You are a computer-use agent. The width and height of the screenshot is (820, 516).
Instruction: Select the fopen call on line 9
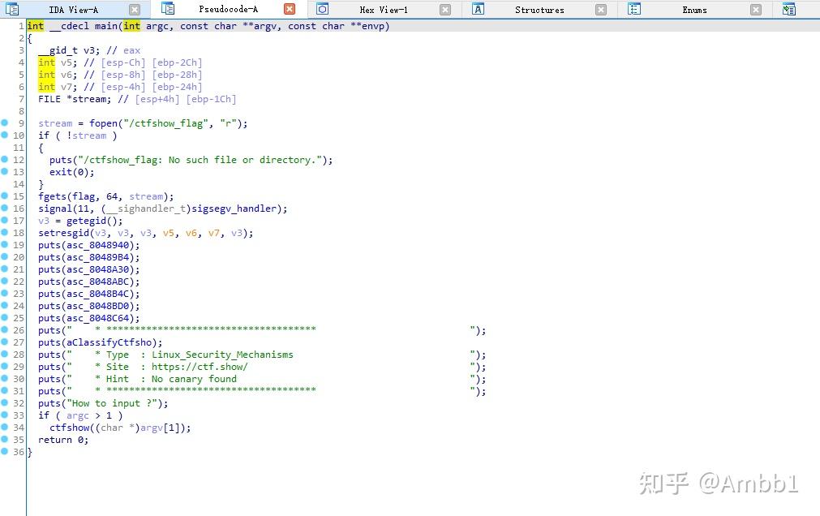(x=103, y=123)
